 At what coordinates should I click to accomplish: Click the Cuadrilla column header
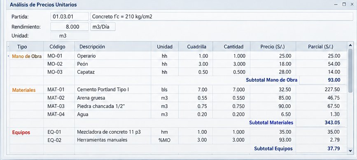click(x=196, y=47)
